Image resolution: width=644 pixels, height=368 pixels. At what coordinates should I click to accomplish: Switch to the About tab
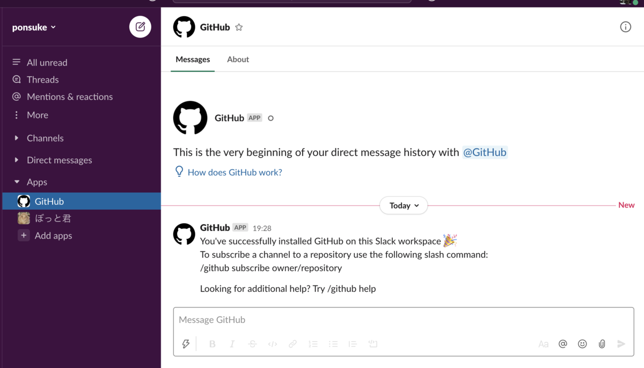(x=238, y=59)
